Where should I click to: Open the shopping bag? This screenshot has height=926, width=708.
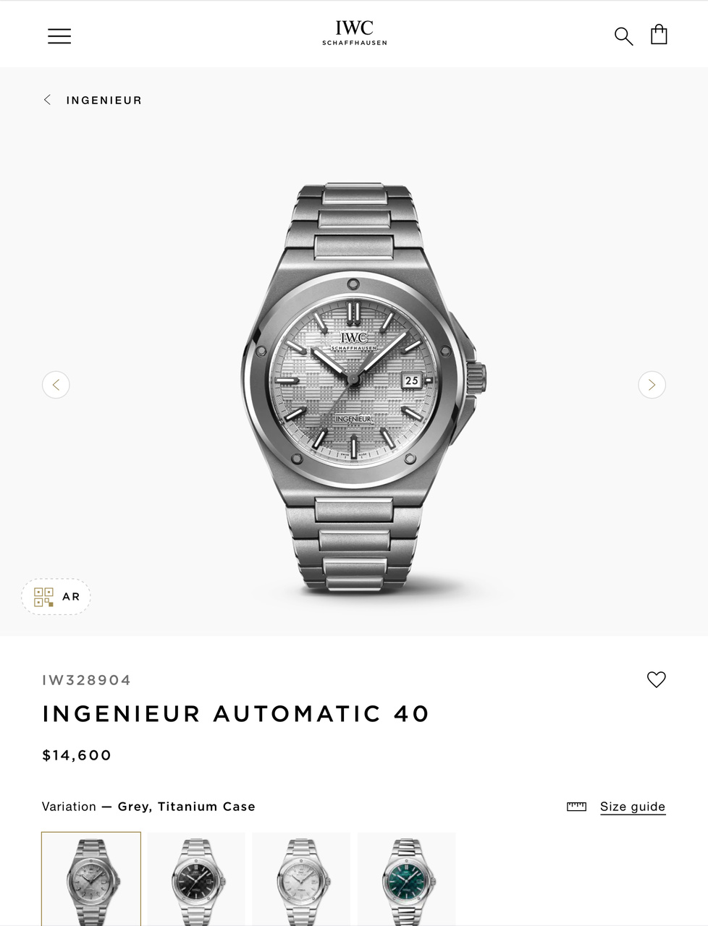tap(659, 35)
